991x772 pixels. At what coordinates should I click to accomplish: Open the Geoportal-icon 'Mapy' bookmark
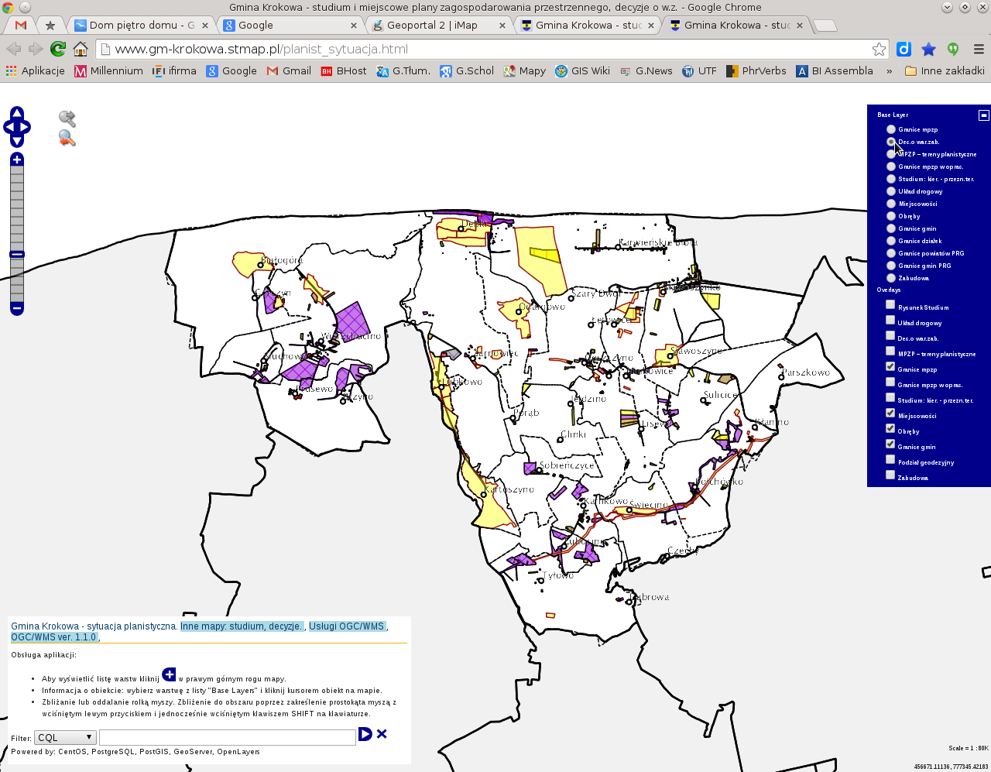[x=524, y=70]
